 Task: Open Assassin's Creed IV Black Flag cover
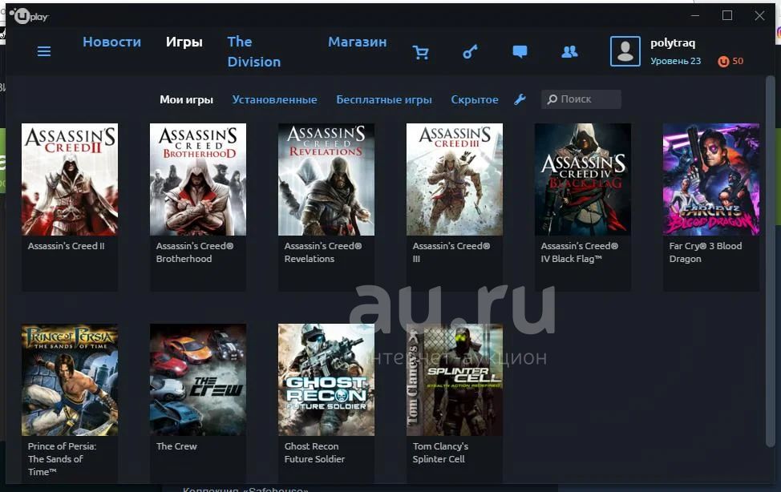pyautogui.click(x=583, y=179)
